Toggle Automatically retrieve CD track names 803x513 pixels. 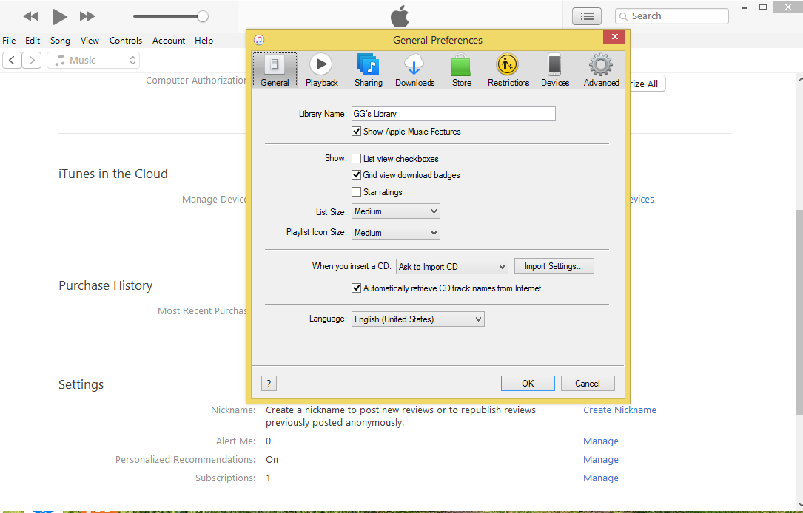coord(357,288)
